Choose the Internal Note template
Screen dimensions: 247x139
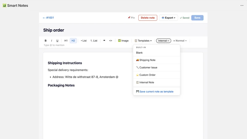click(157, 82)
